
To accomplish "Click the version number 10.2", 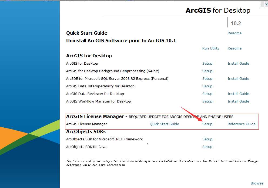I will pyautogui.click(x=236, y=23).
